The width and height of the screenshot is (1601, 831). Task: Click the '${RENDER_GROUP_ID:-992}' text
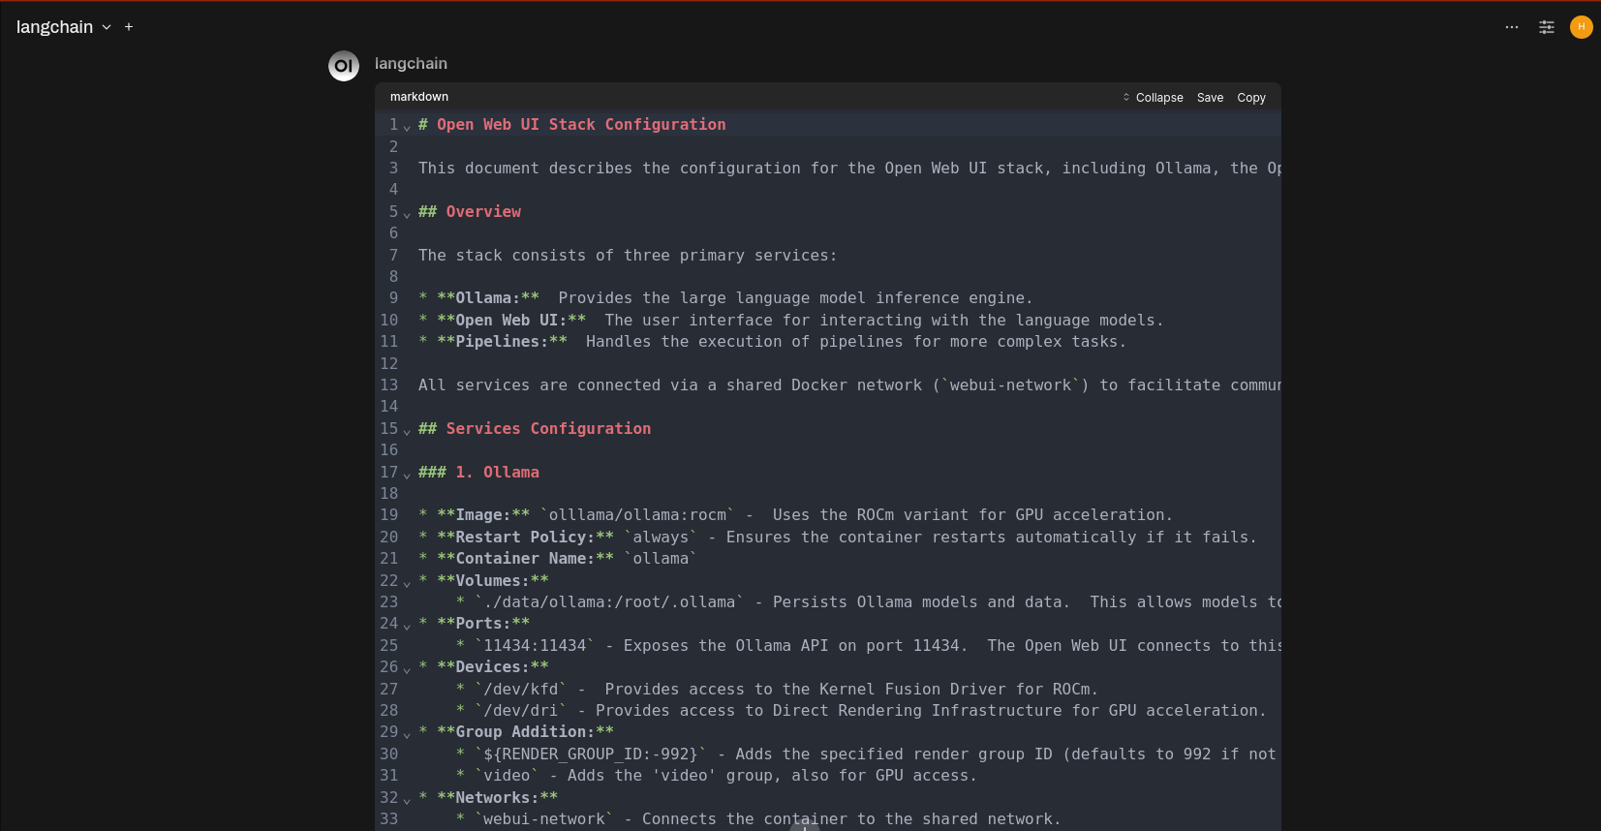tap(591, 754)
